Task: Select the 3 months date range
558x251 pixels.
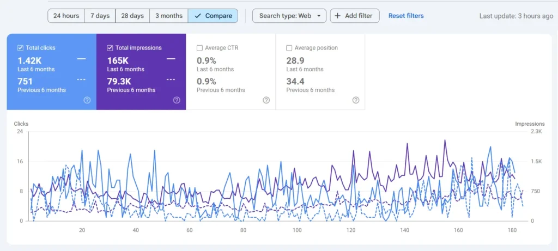Action: [x=169, y=16]
